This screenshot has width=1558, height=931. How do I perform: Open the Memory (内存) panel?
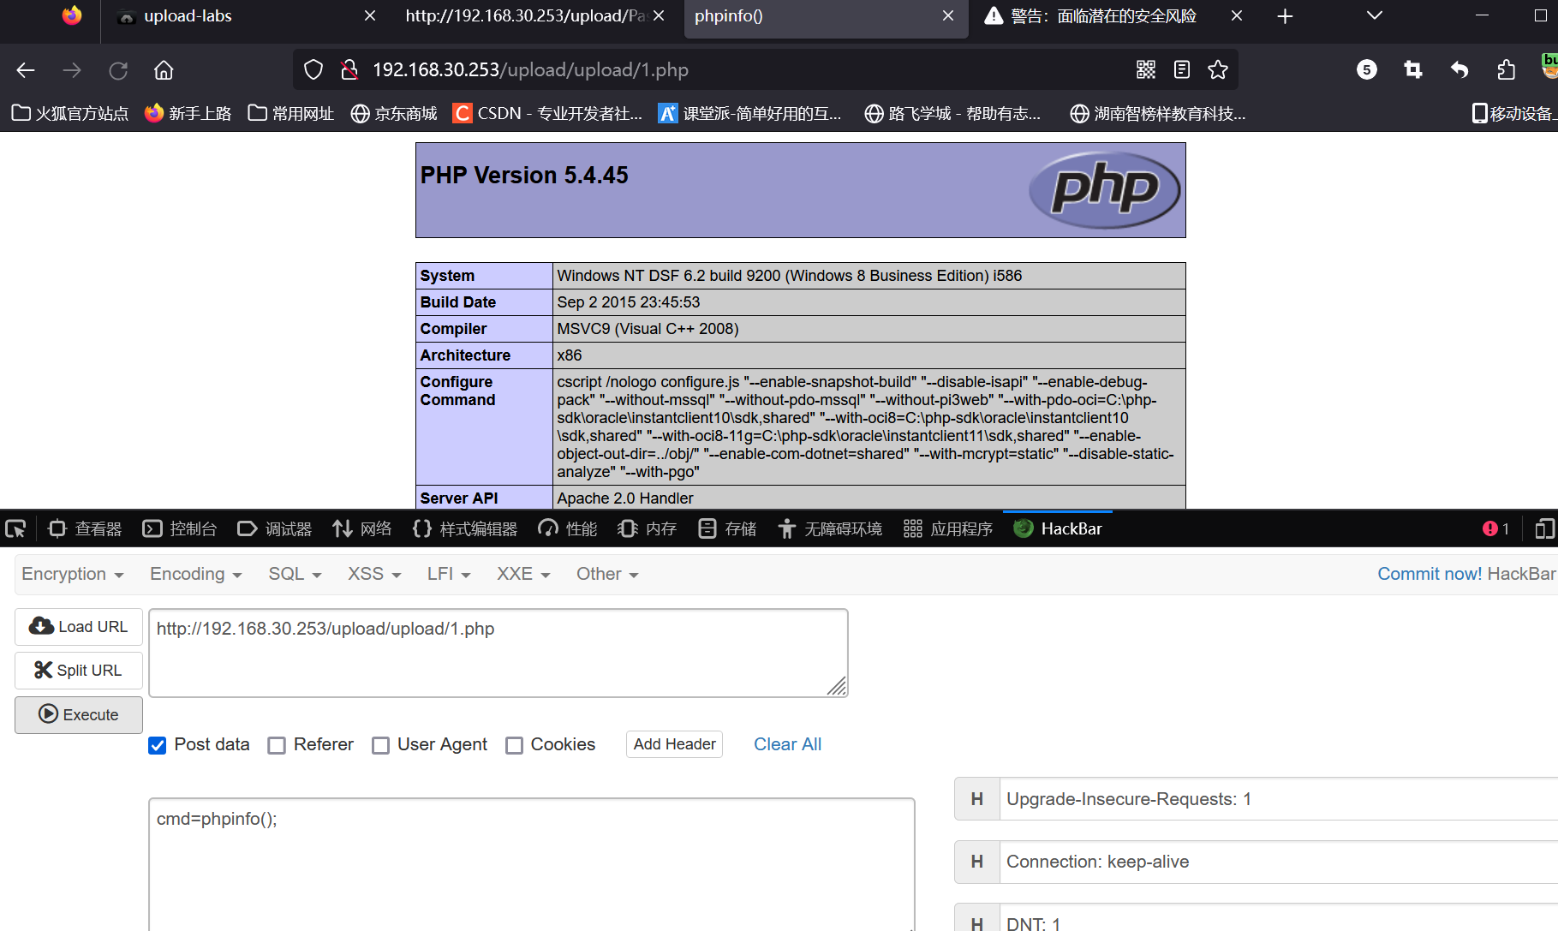click(x=647, y=529)
